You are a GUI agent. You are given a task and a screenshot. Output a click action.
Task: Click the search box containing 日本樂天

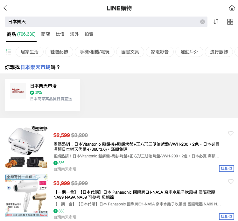point(106,22)
